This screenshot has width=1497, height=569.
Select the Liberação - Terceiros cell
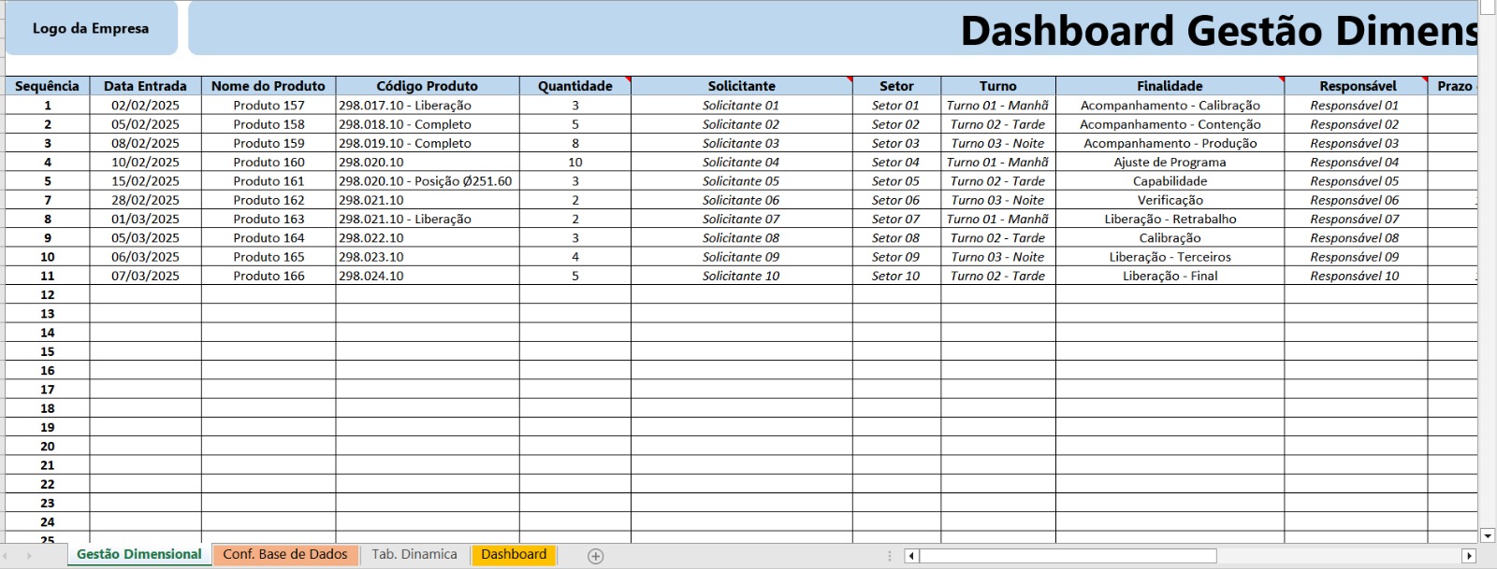click(1170, 257)
